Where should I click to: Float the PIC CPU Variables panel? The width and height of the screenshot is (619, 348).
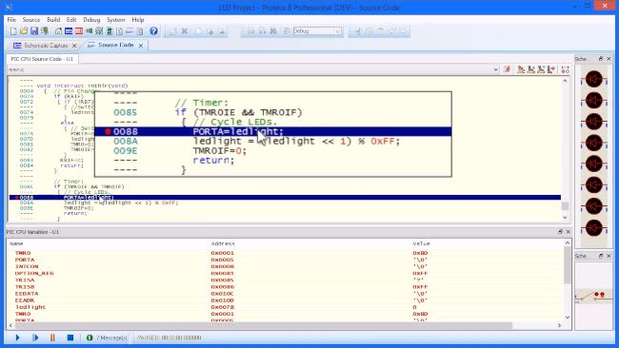560,232
